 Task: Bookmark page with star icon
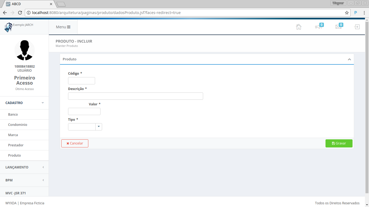[347, 13]
